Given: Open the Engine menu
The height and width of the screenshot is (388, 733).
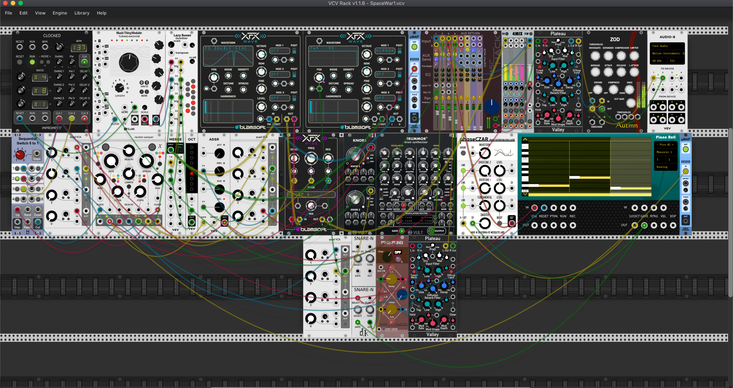Looking at the screenshot, I should (60, 13).
